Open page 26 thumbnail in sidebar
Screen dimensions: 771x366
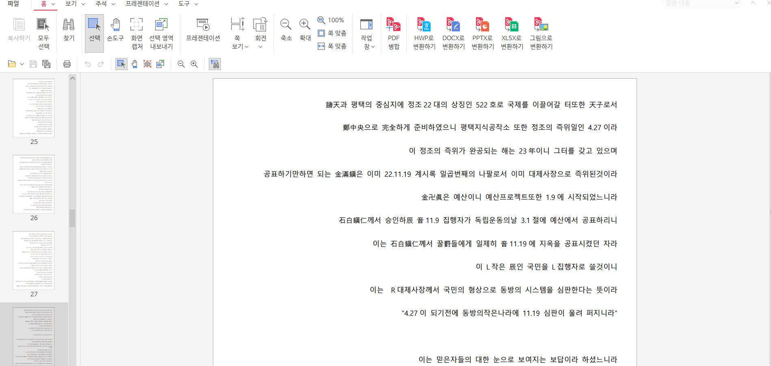[34, 184]
